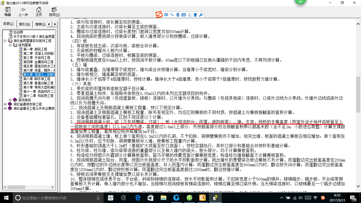Open the fan-shaped app on taskbar
The image size is (361, 203).
(x=110, y=198)
